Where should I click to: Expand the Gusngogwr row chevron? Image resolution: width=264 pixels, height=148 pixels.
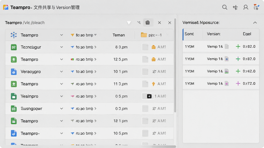62,109
